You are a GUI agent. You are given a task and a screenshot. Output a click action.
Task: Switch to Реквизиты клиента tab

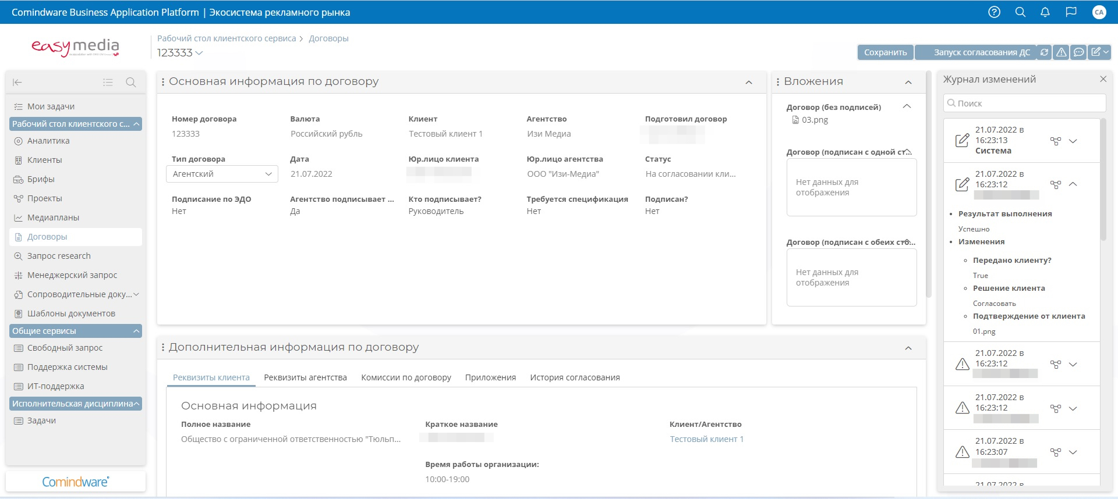211,377
